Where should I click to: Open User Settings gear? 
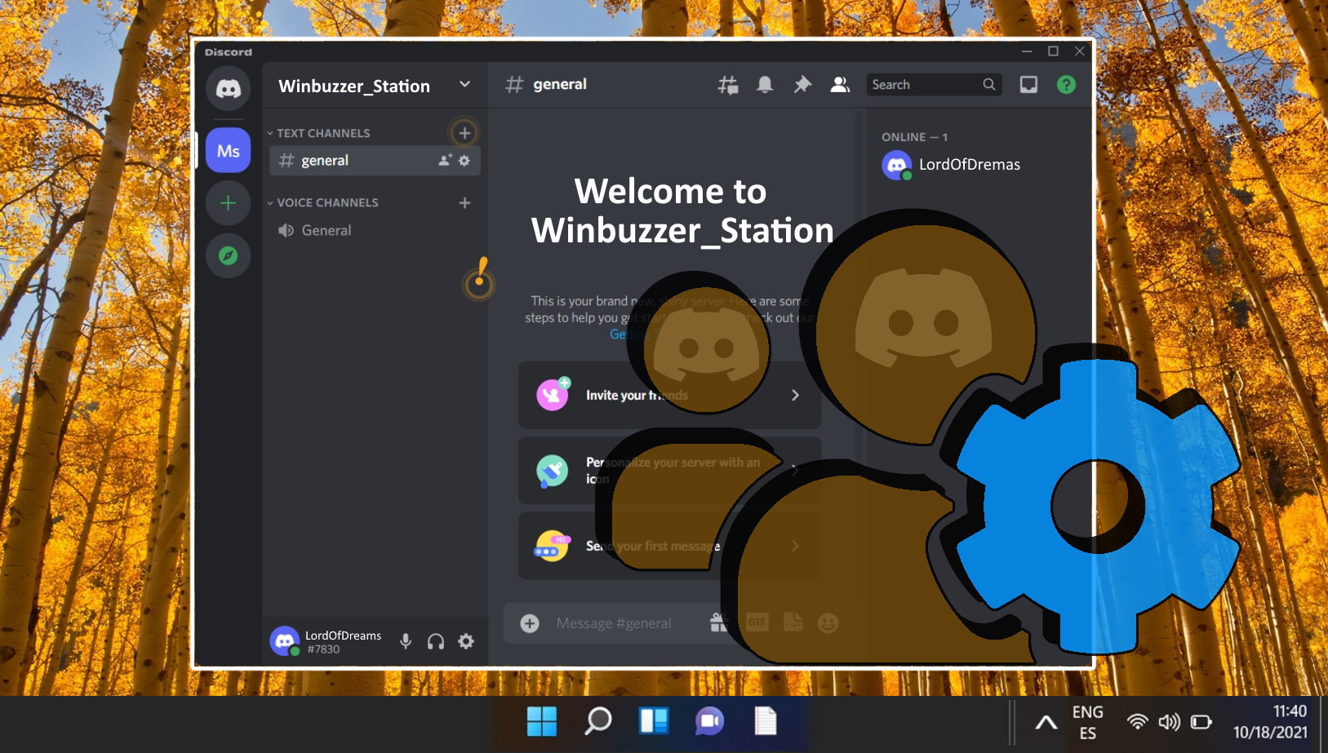[466, 641]
